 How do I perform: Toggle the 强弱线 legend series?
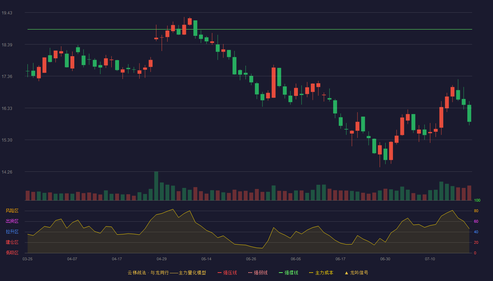click(258, 273)
